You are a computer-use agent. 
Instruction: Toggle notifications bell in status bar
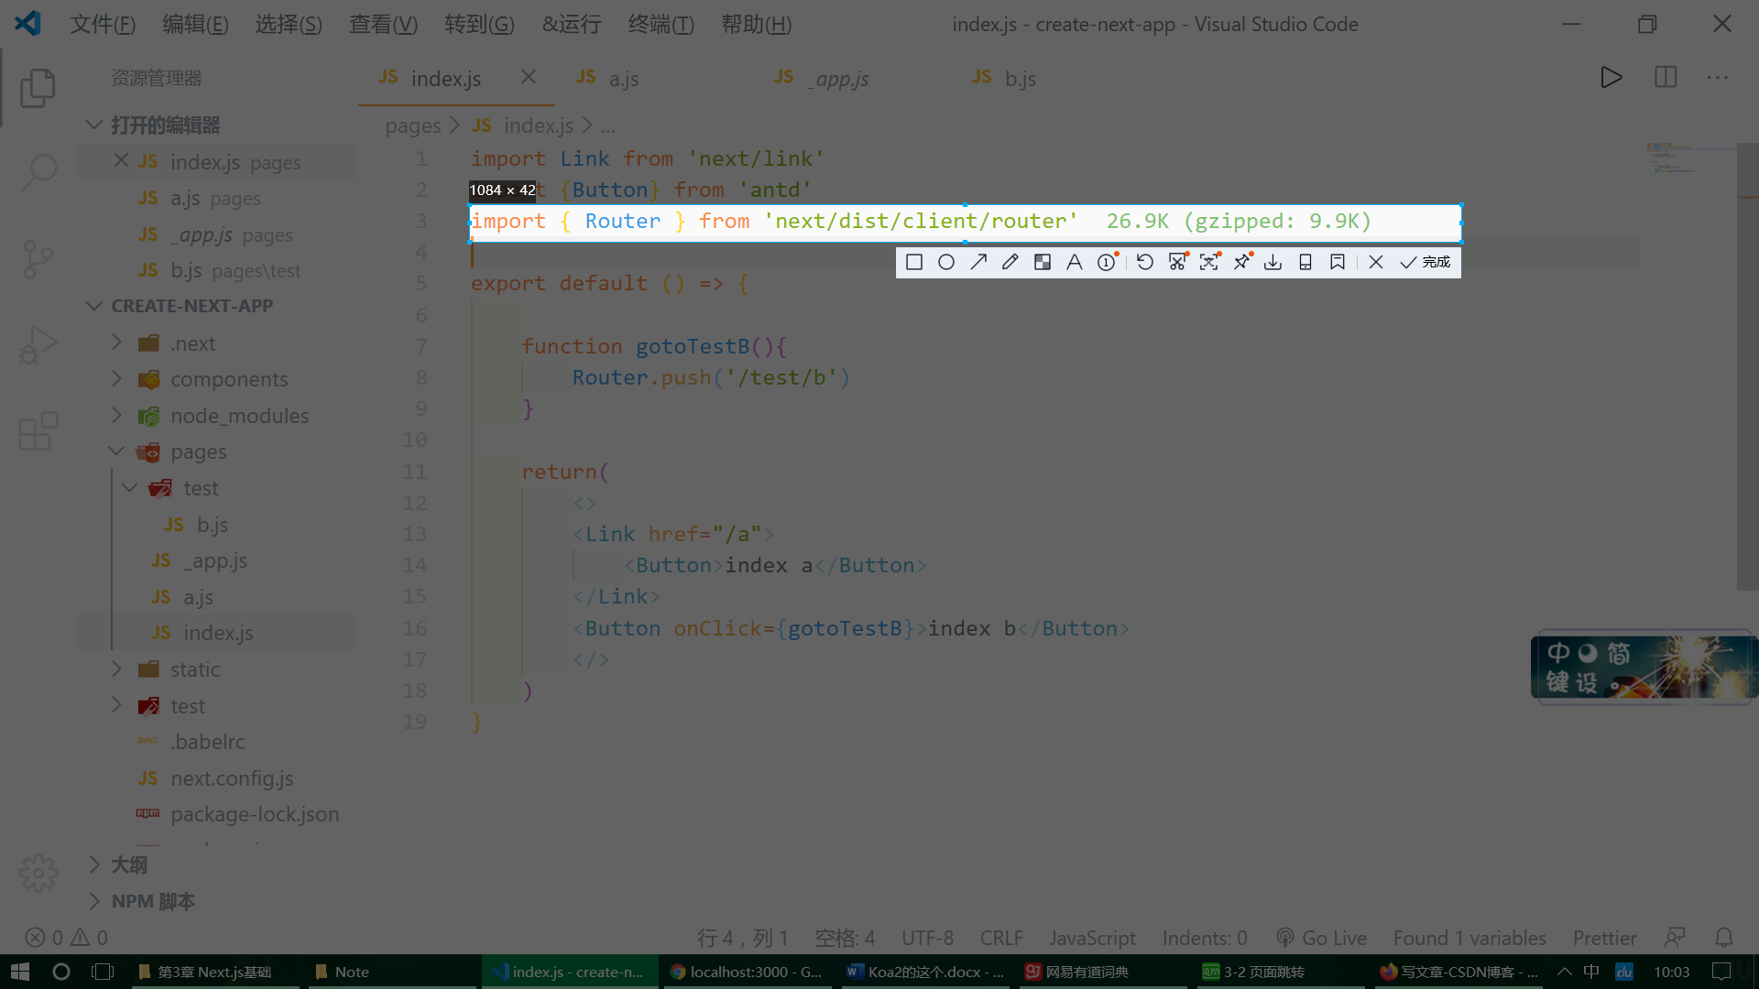click(x=1723, y=938)
